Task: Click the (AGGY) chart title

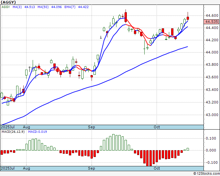Action: (x=8, y=2)
